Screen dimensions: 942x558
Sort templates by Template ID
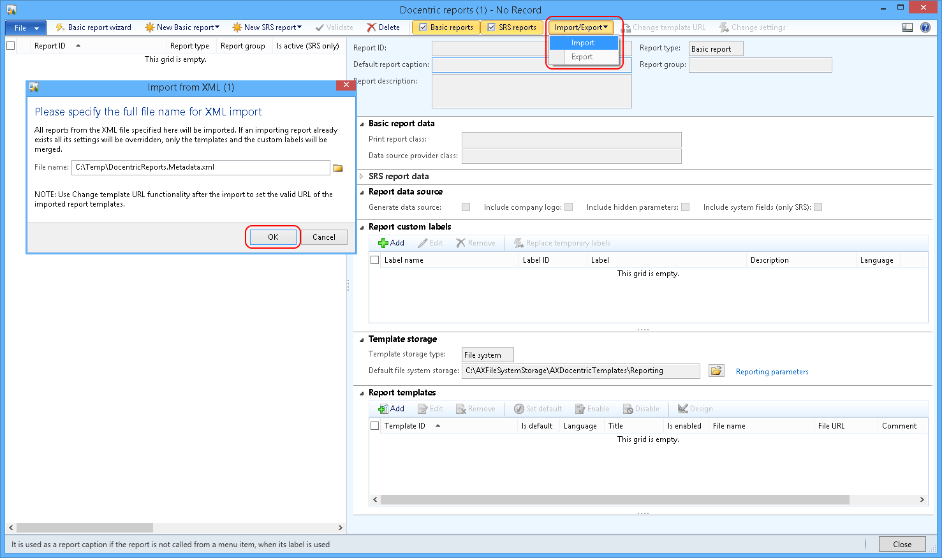coord(405,426)
